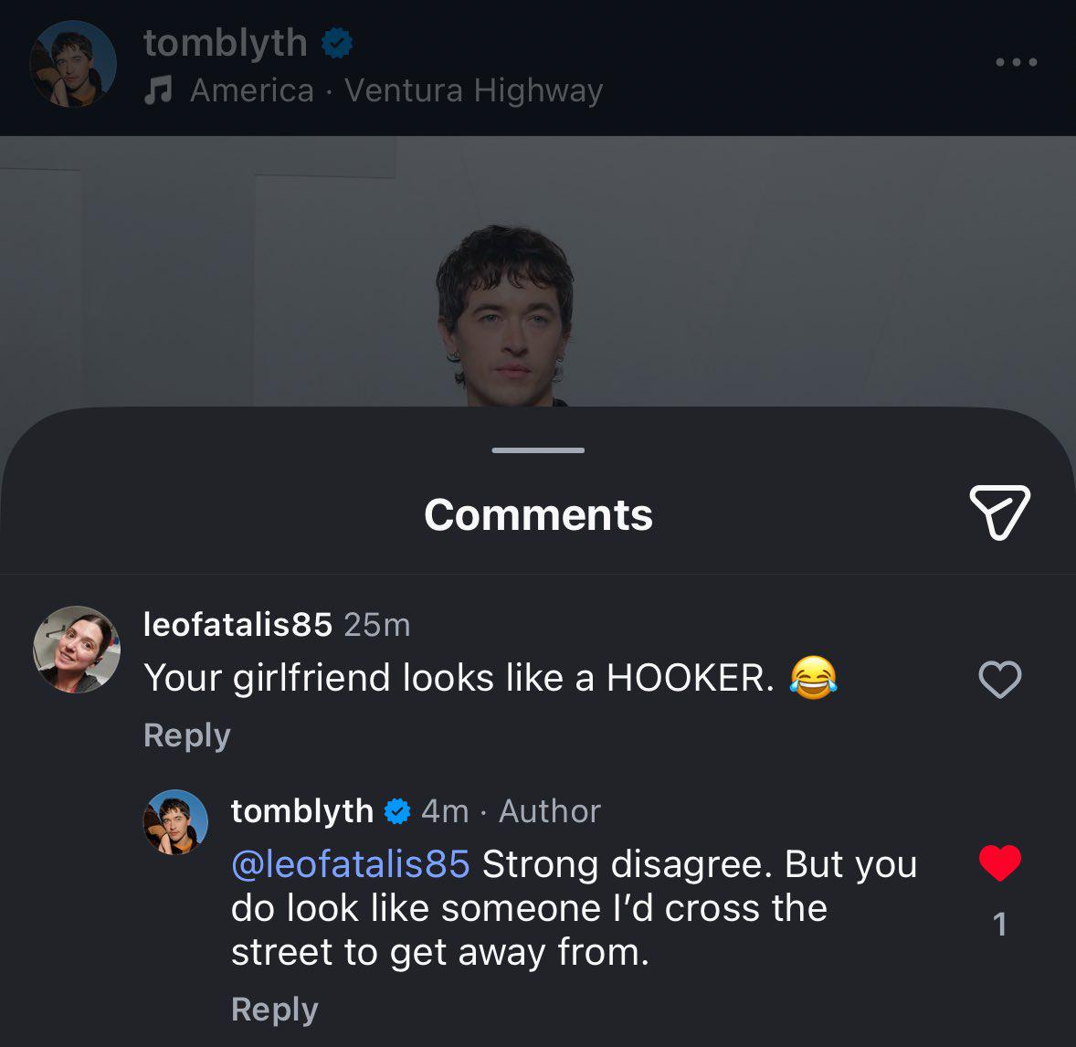Expand the reply thread under tomblyth's comment
Image resolution: width=1076 pixels, height=1047 pixels.
tap(274, 1009)
